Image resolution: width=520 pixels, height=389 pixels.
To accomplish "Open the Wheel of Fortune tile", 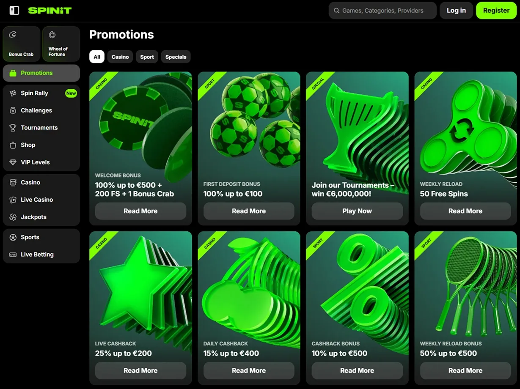I will click(x=61, y=44).
